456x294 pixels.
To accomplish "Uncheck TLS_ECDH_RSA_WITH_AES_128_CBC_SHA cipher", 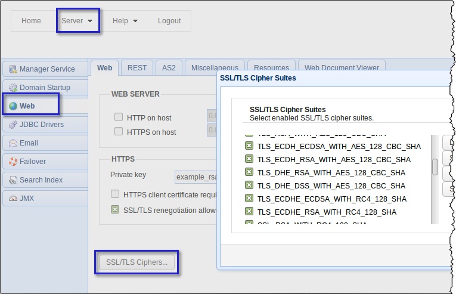I will [249, 159].
